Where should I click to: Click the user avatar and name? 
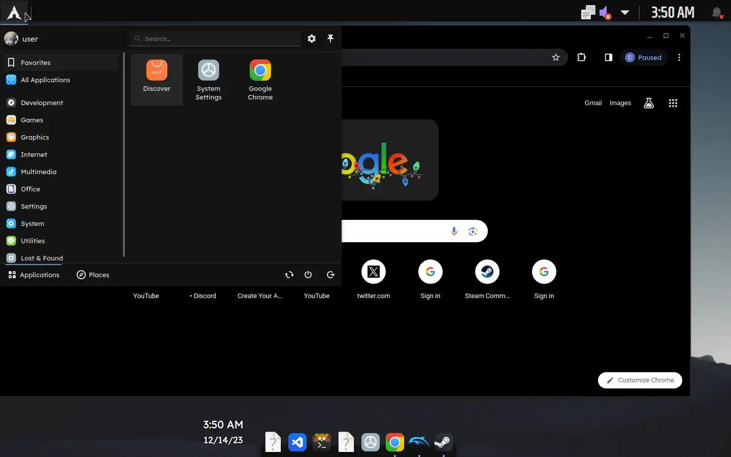pos(21,39)
